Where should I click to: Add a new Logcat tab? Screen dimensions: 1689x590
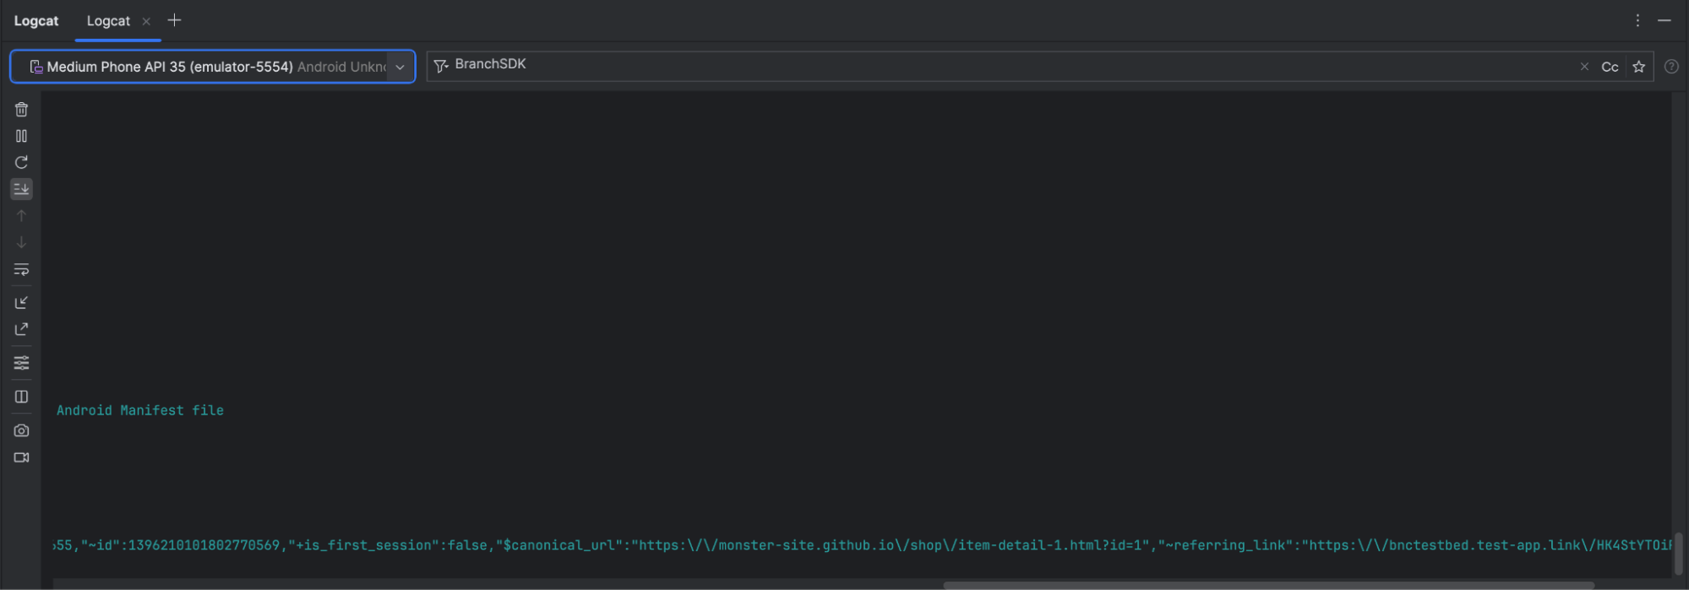[174, 20]
